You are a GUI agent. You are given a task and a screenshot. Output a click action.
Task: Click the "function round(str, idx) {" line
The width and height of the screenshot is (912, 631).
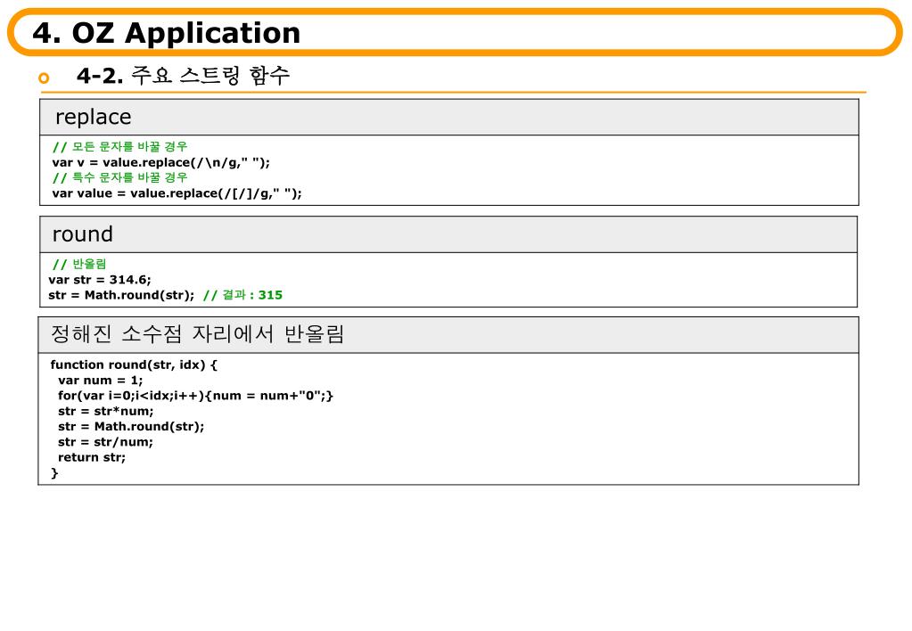point(134,365)
